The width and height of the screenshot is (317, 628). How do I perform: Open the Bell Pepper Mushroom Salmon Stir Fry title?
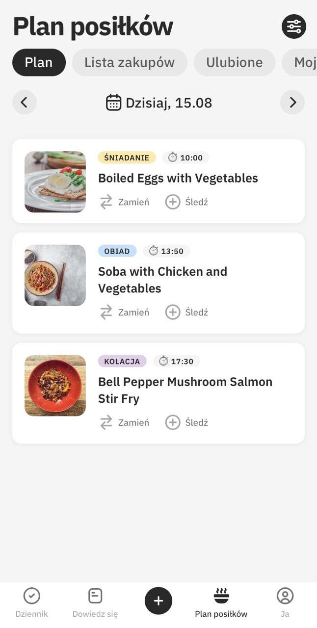point(185,390)
